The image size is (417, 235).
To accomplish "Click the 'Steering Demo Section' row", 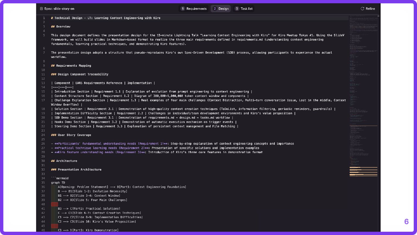I will click(145, 126).
